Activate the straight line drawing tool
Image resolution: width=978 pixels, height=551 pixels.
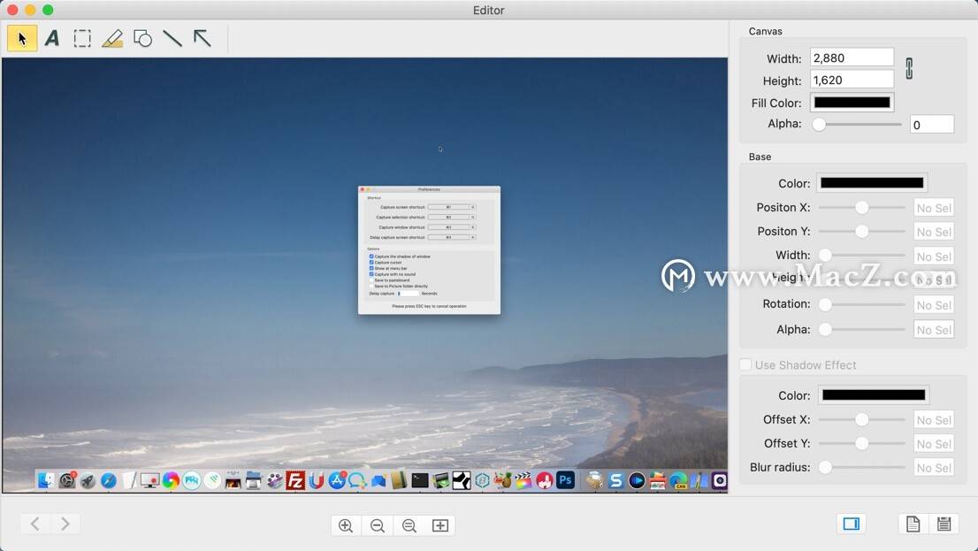(172, 39)
